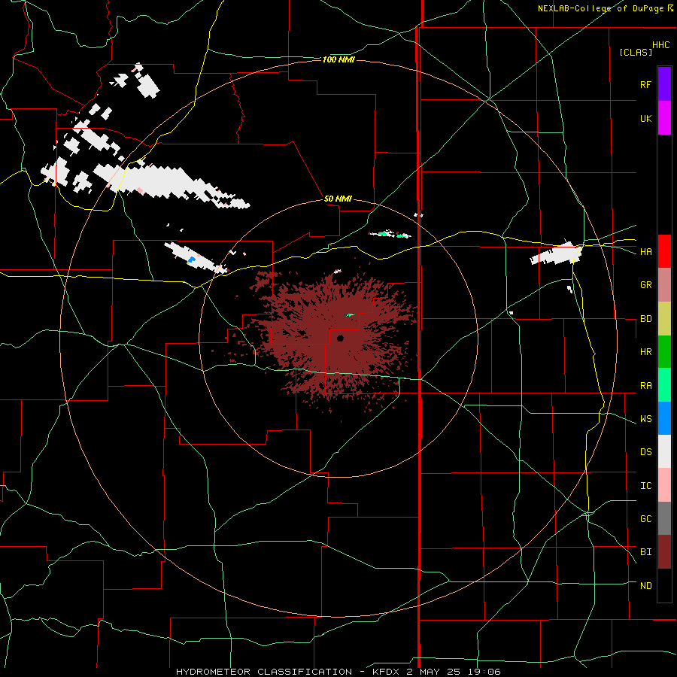Click the 'ND' legend label
Screen dimensions: 677x677
pos(645,585)
